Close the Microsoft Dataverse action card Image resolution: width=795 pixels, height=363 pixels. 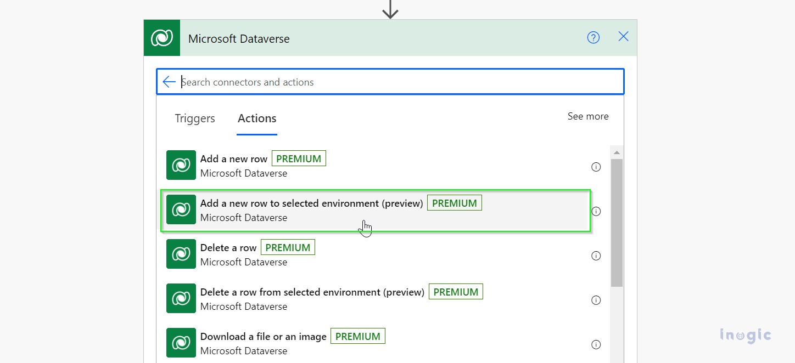pyautogui.click(x=624, y=37)
